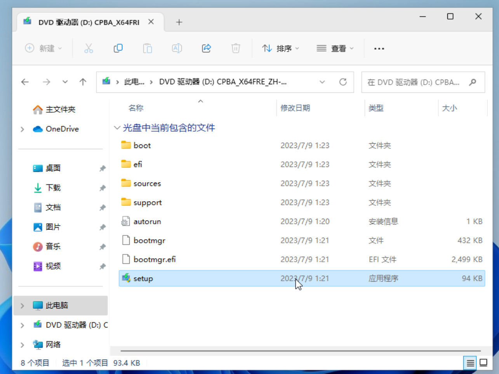Viewport: 499px width, 374px height.
Task: Expand the 此电脑 tree node
Action: tap(23, 306)
